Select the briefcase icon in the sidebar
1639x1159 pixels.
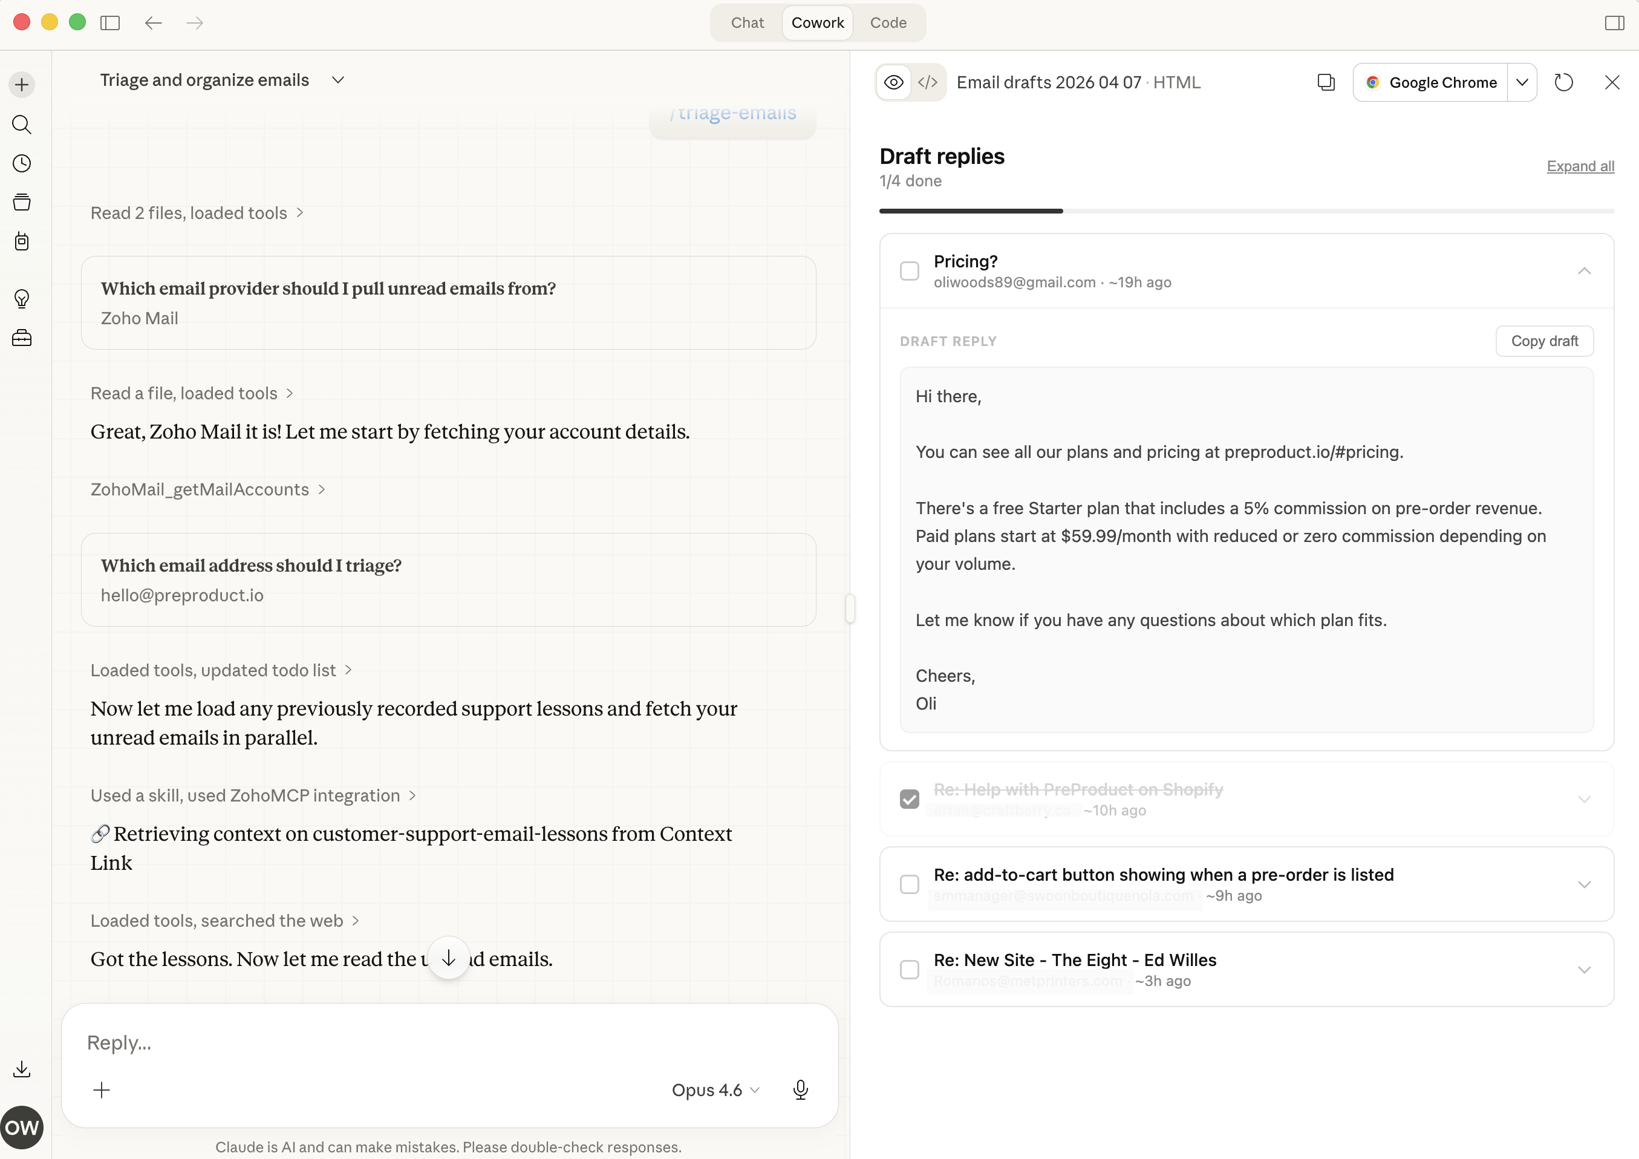point(21,338)
